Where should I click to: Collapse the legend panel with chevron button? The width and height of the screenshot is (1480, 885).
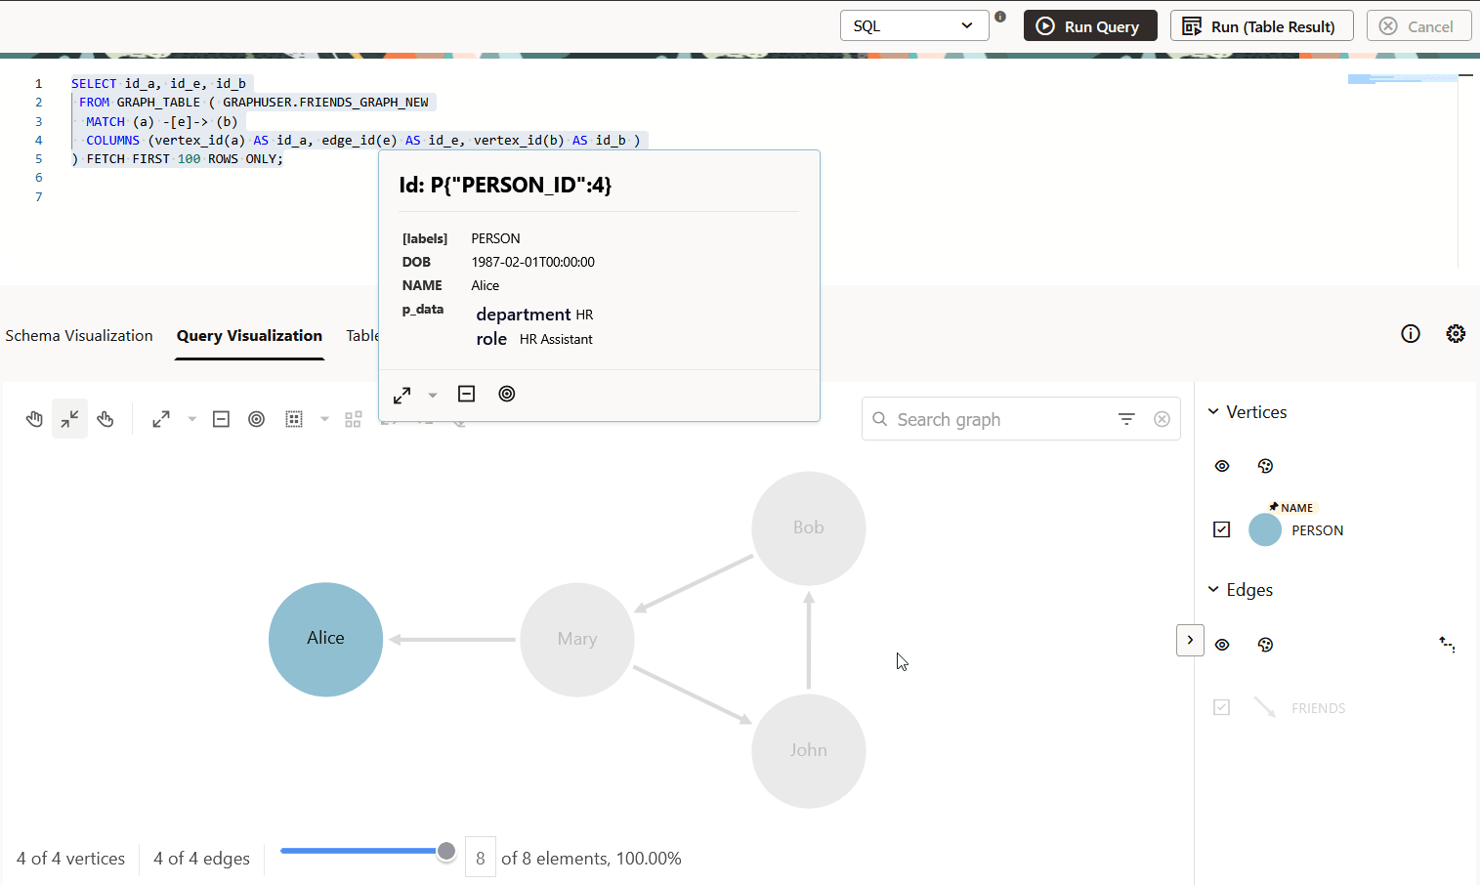[1190, 640]
